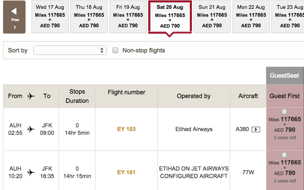Image resolution: width=304 pixels, height=190 pixels.
Task: Select Guest First fare for flight EY 103
Action: click(284, 112)
